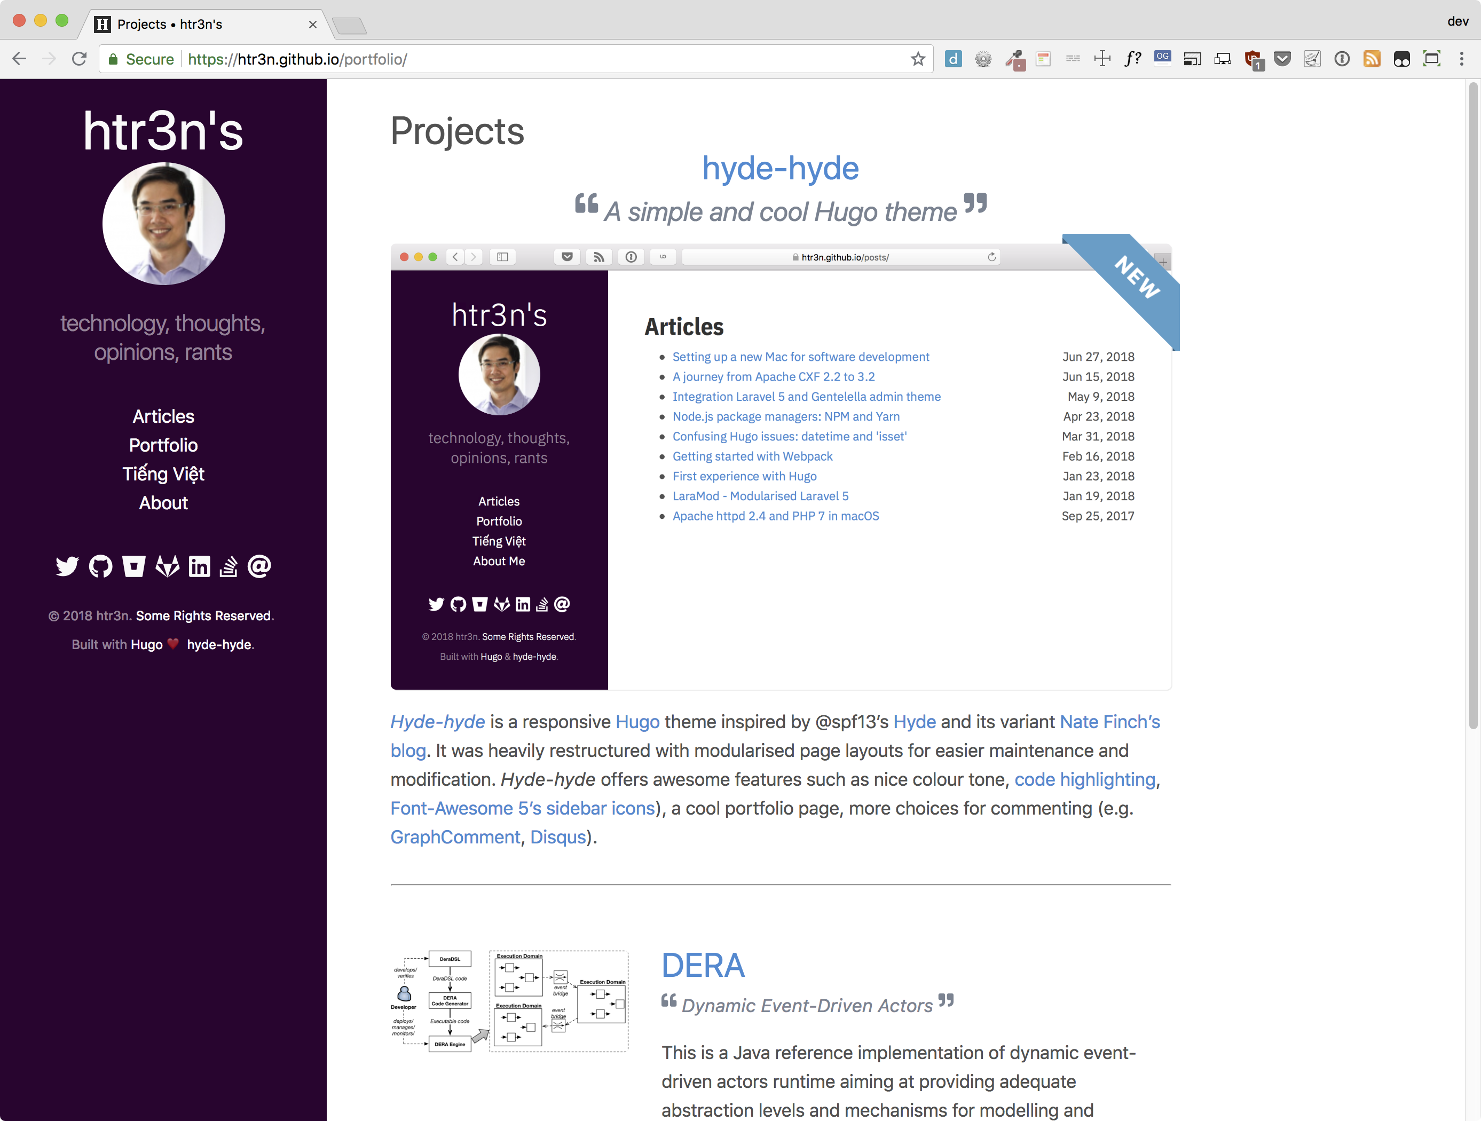The height and width of the screenshot is (1121, 1481).
Task: Follow the code highlighting link
Action: (x=1085, y=780)
